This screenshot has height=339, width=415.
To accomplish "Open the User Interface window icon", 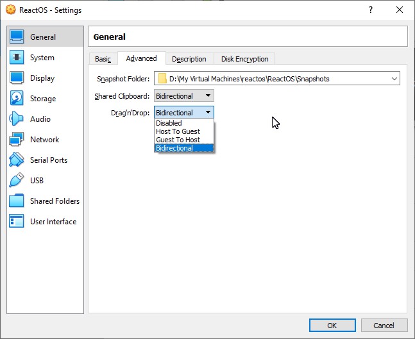I will point(17,221).
